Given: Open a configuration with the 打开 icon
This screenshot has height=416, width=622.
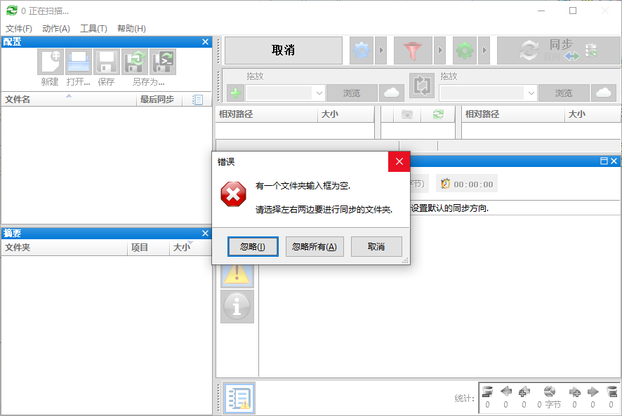Looking at the screenshot, I should 79,62.
